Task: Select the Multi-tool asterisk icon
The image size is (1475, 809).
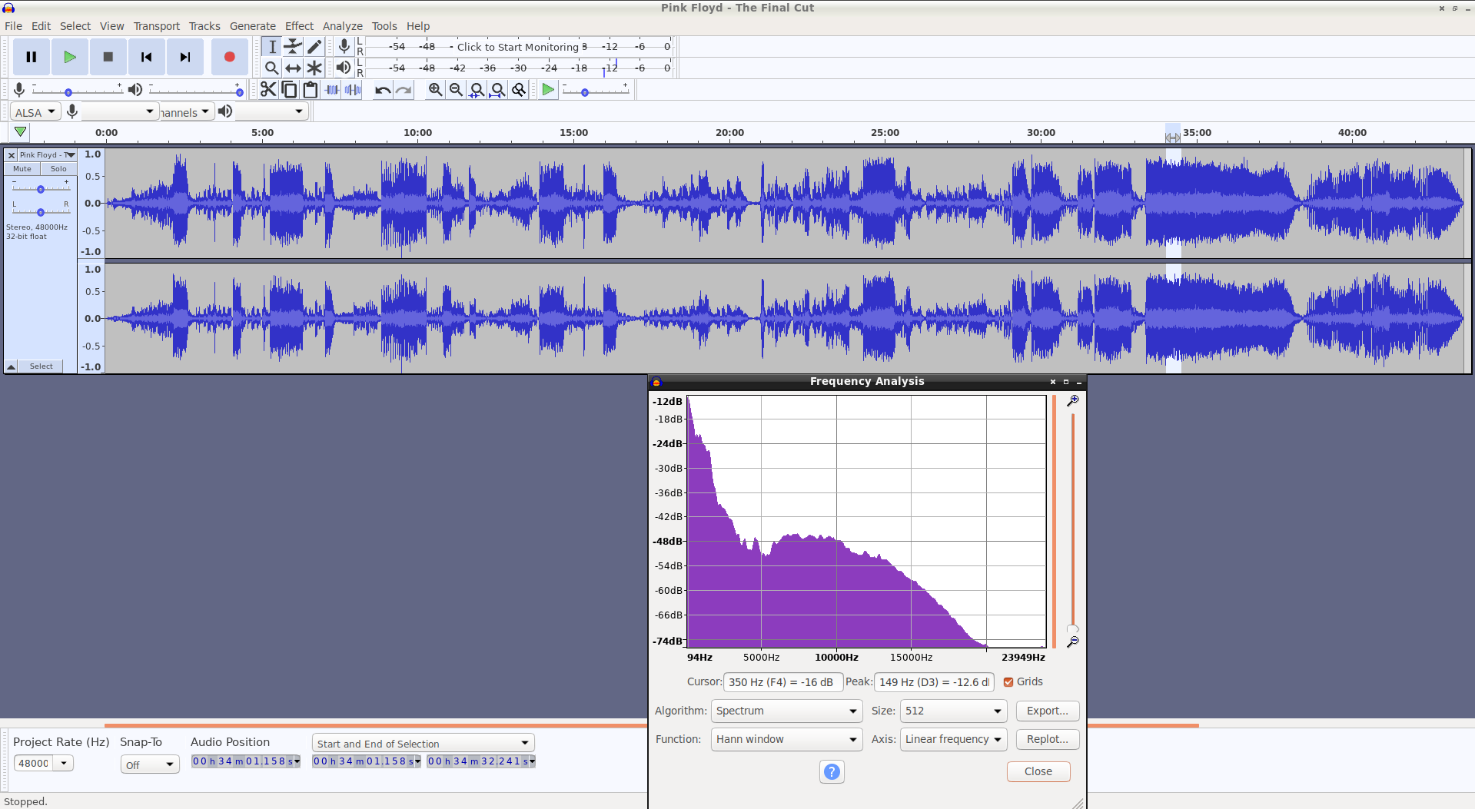Action: point(314,68)
